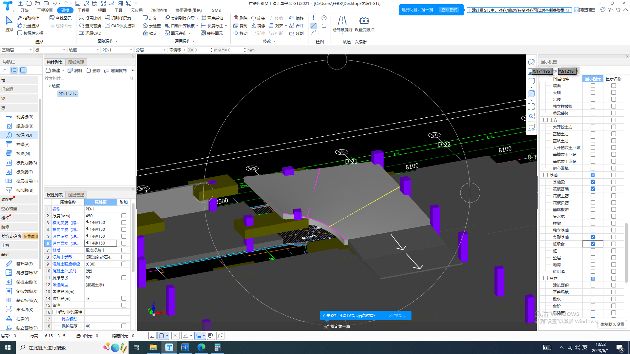
Task: Choose 螺旋板(B) spiral slab component
Action: (19, 126)
